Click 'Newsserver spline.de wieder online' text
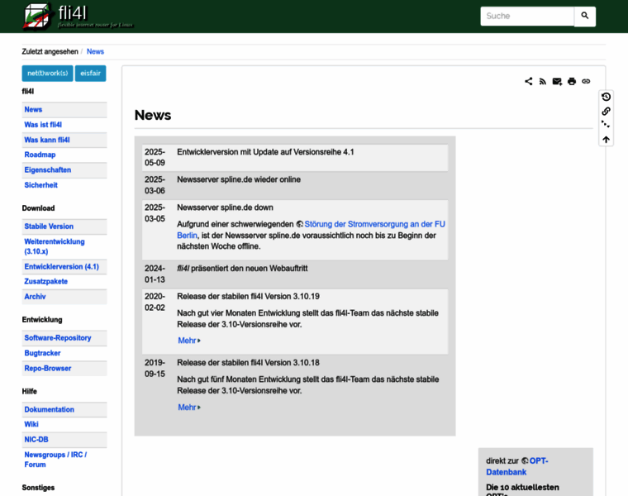 239,180
